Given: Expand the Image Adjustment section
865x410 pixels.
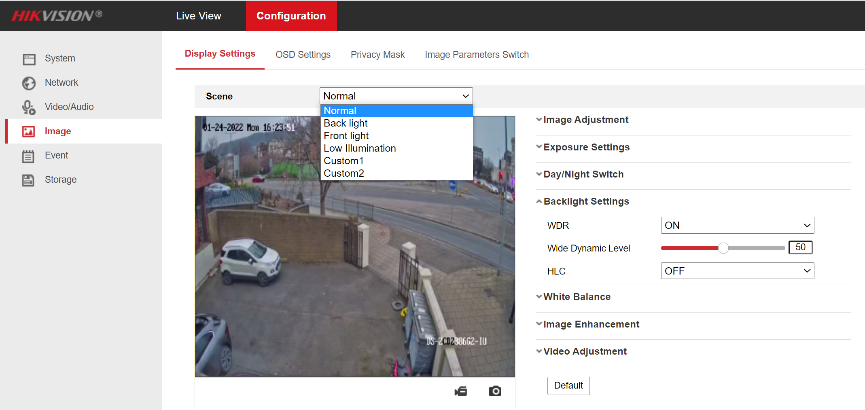Looking at the screenshot, I should pyautogui.click(x=585, y=120).
